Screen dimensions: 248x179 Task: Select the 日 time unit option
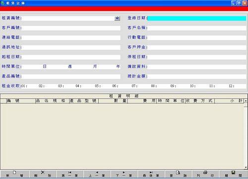45,67
